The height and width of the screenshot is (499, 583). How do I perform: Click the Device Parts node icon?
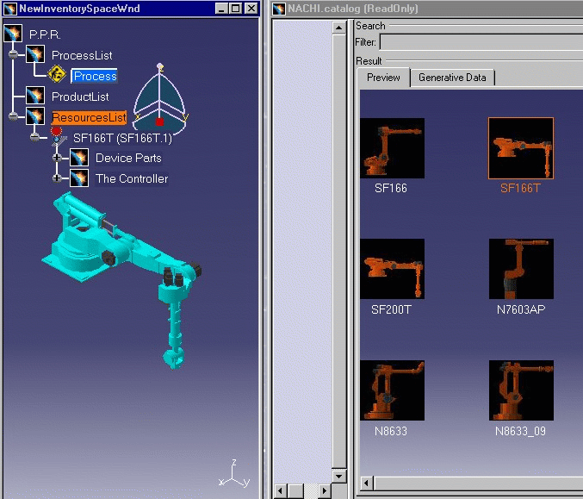coord(79,158)
